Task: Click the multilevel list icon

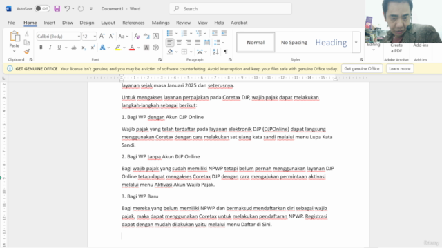Action: tap(199, 34)
